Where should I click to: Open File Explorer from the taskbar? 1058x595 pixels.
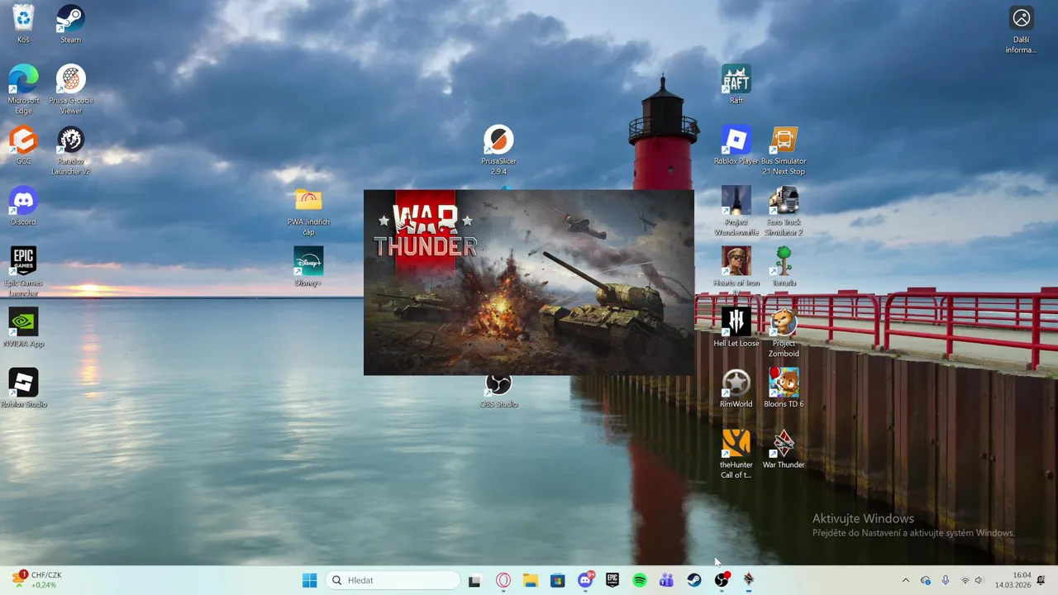tap(530, 580)
